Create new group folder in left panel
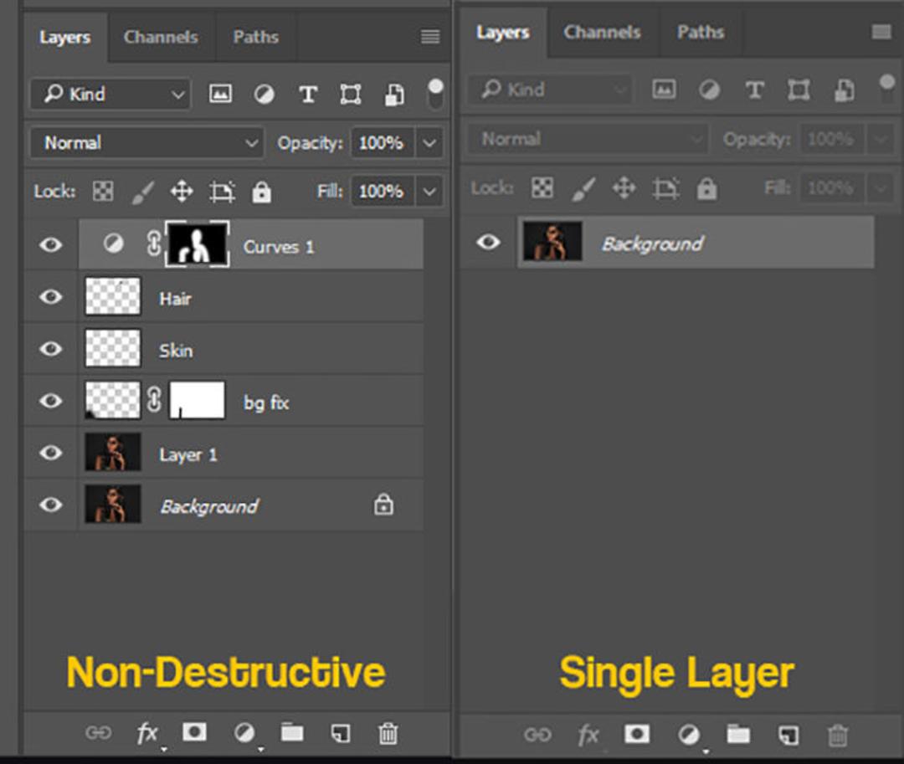 292,731
